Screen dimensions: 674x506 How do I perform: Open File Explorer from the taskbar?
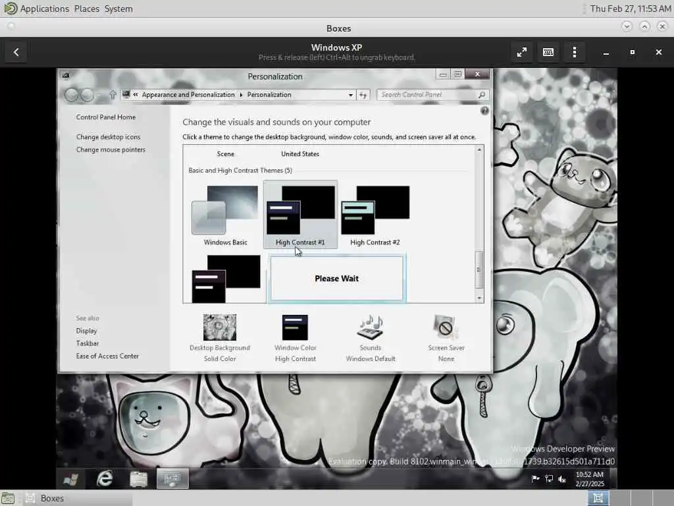tap(138, 479)
